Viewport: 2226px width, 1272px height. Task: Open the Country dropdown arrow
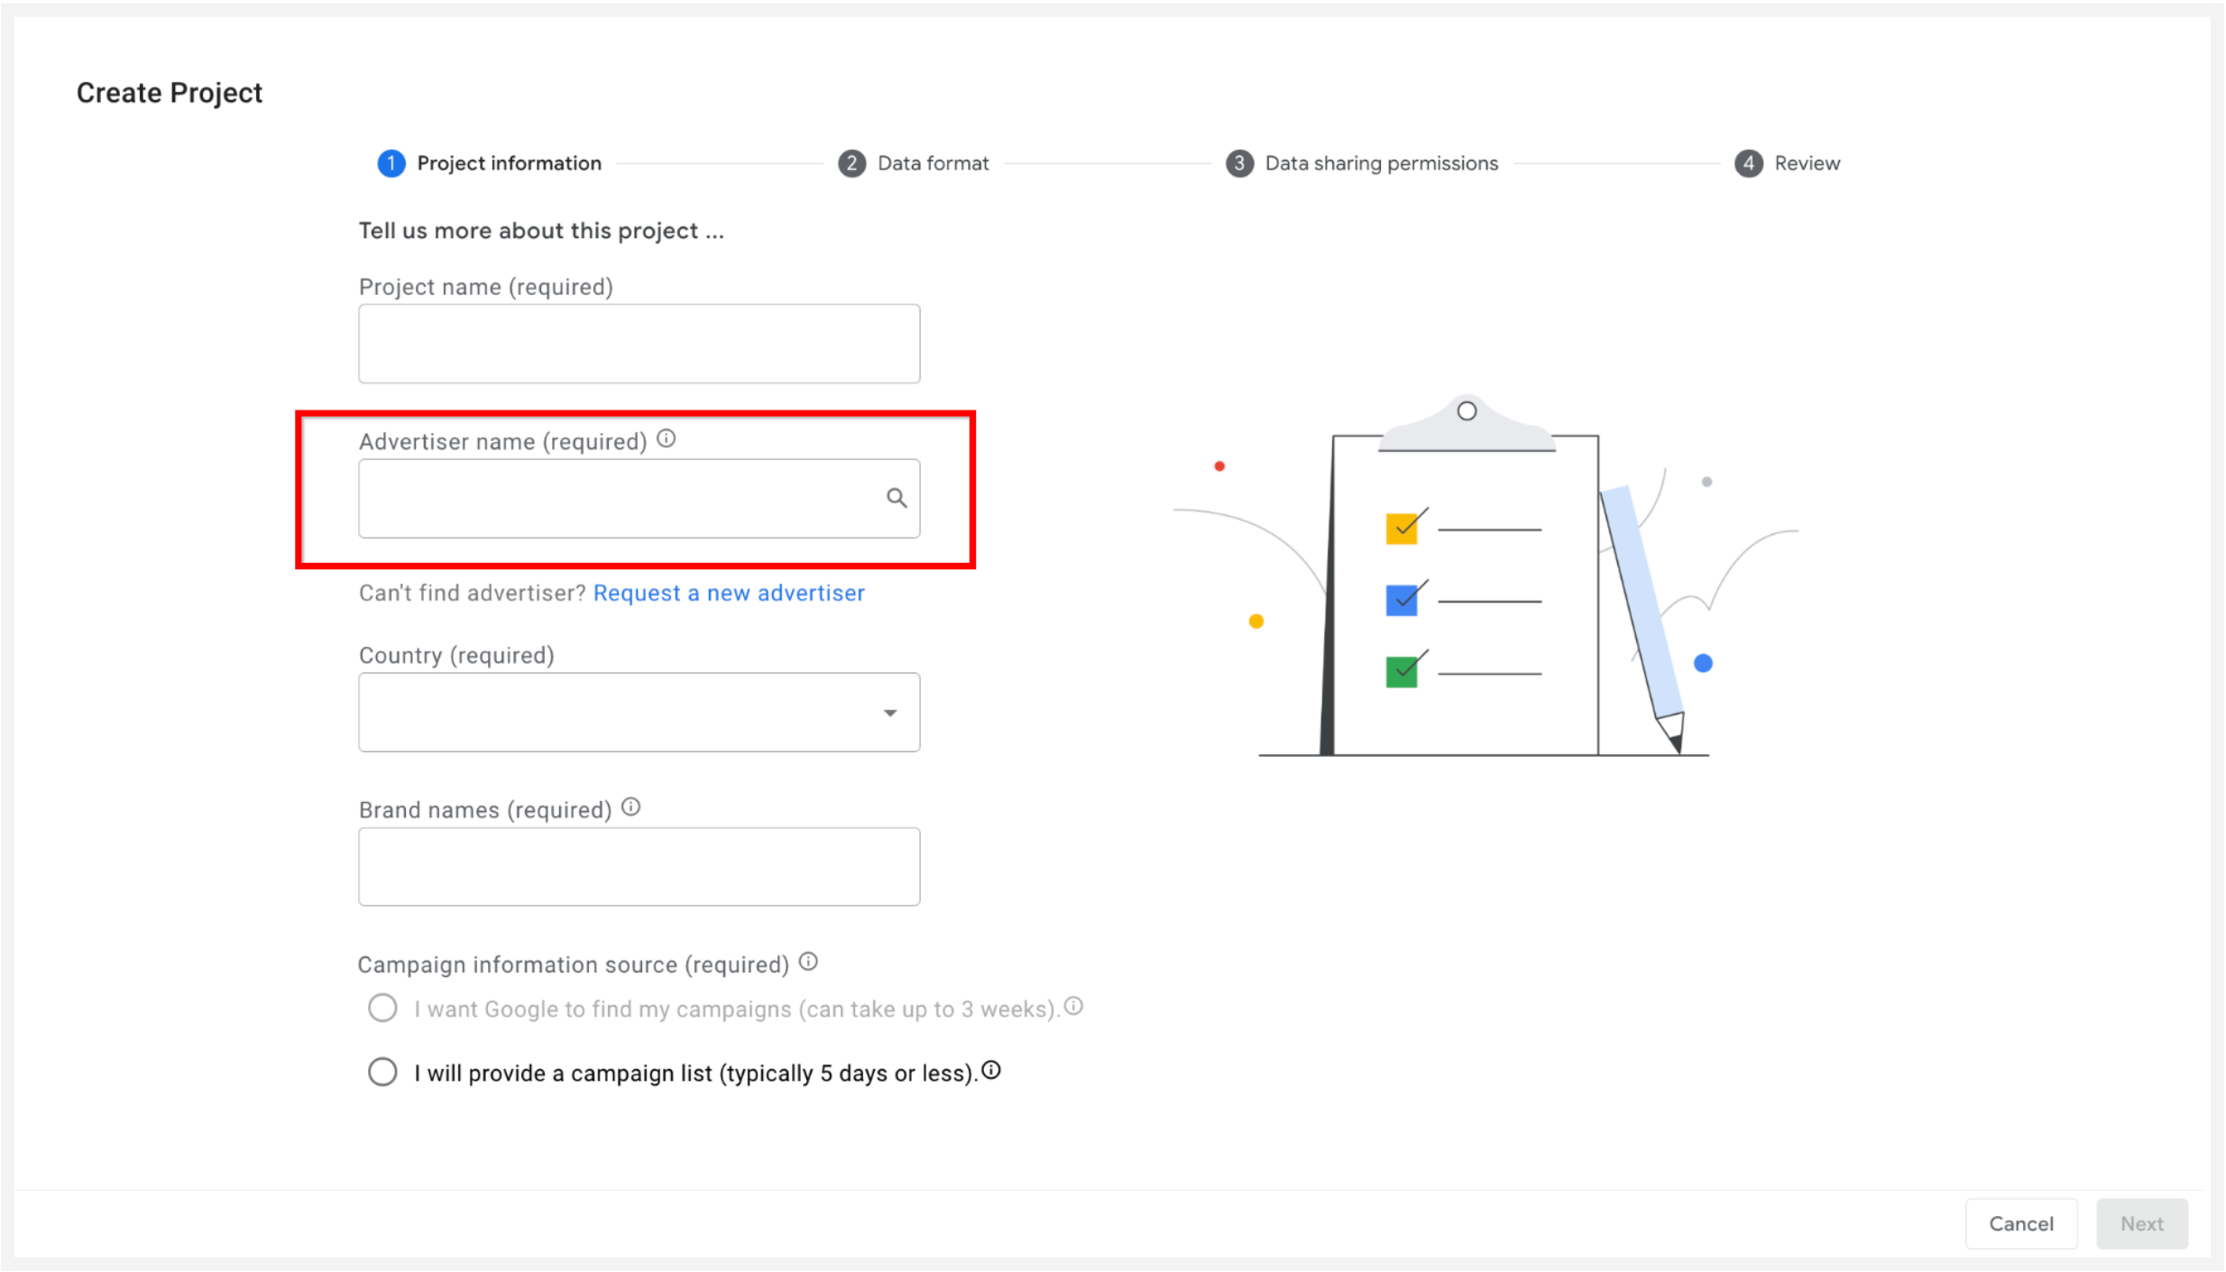(x=890, y=713)
